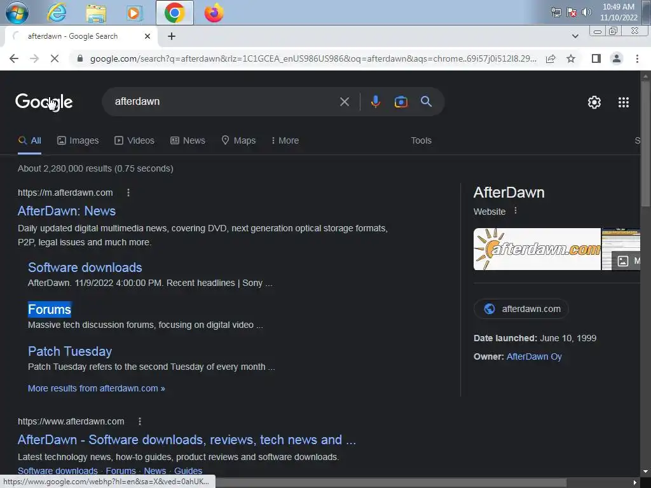Click the Google logo
This screenshot has width=651, height=488.
point(44,102)
